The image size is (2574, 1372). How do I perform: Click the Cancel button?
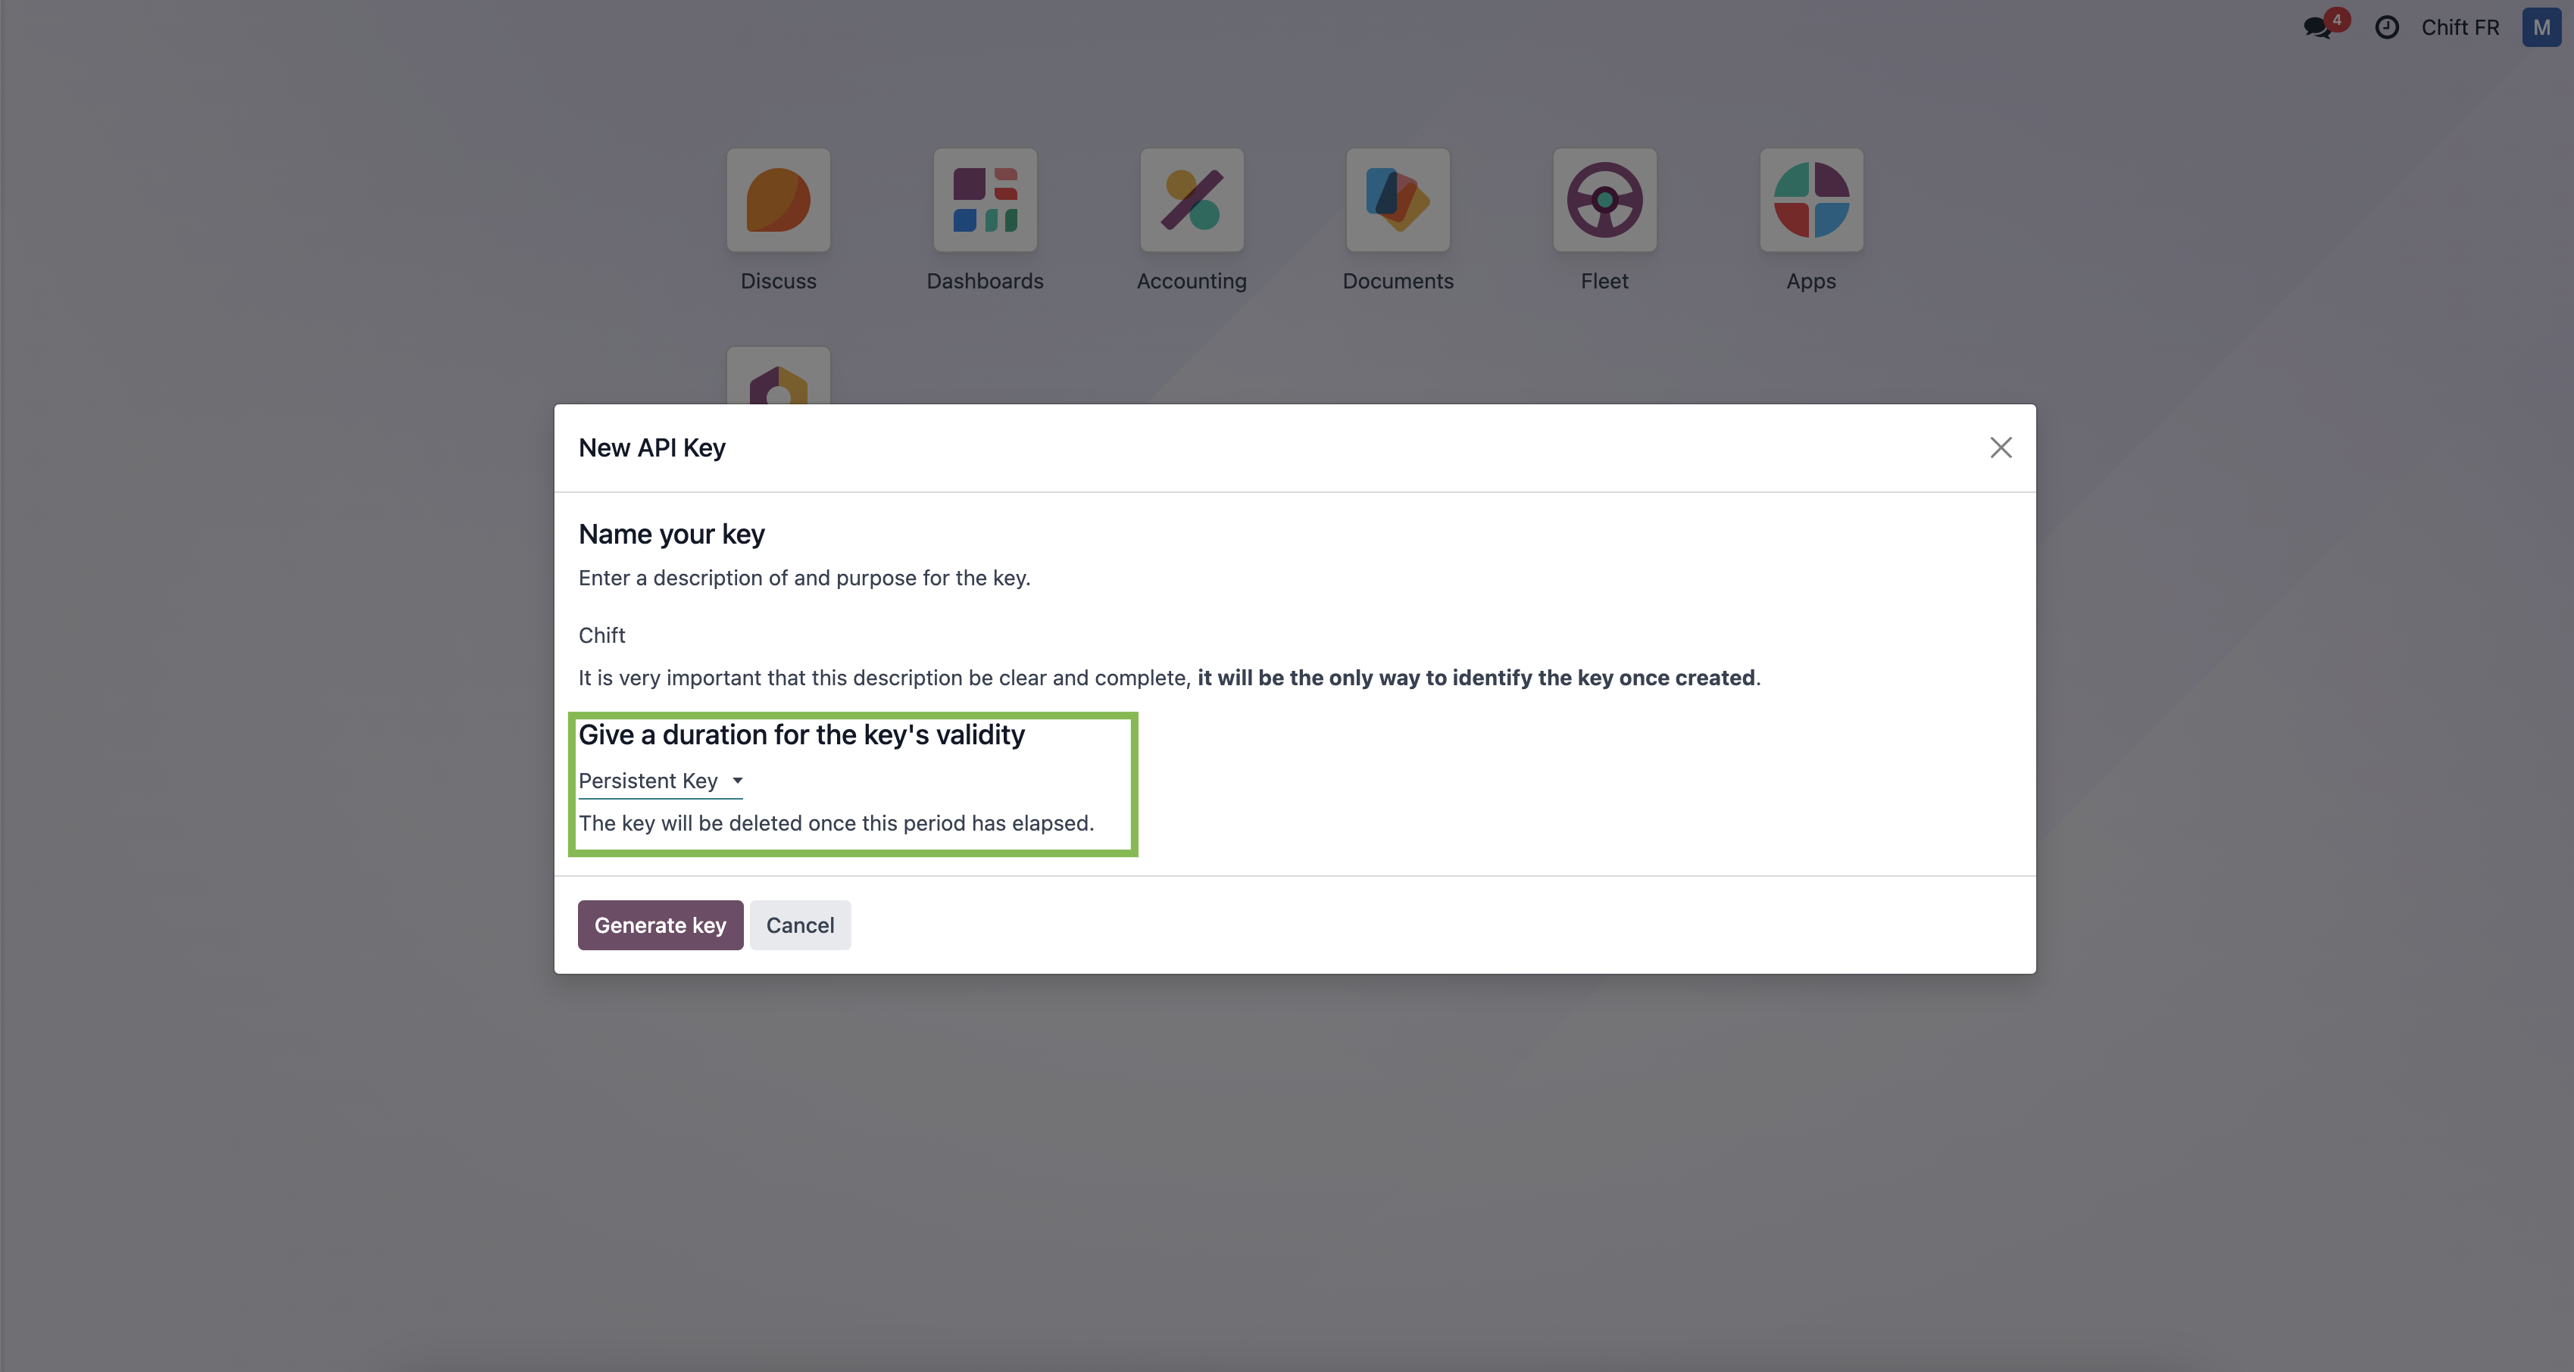tap(799, 925)
